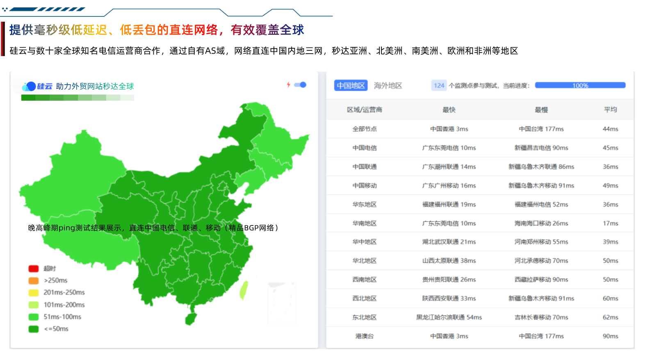Screen dimensions: 648x361
Task: Click the 124 monitoring points badge
Action: [439, 85]
